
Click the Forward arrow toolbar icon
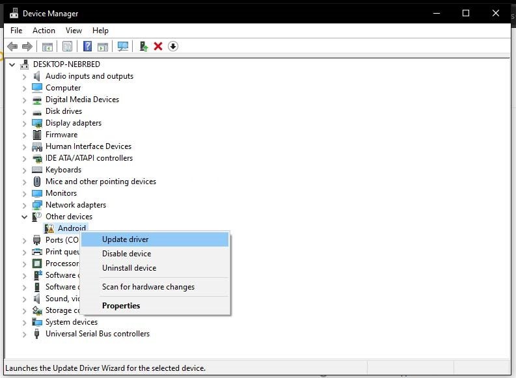click(x=27, y=46)
